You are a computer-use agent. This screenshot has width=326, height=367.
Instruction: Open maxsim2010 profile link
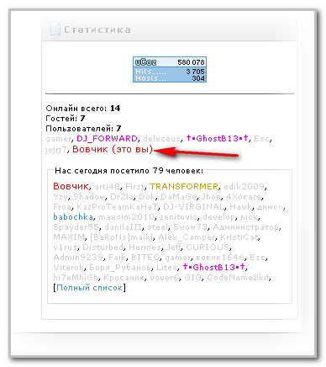click(126, 217)
